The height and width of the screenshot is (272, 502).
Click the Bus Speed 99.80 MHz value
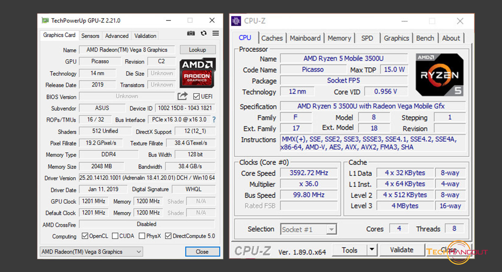coord(309,195)
